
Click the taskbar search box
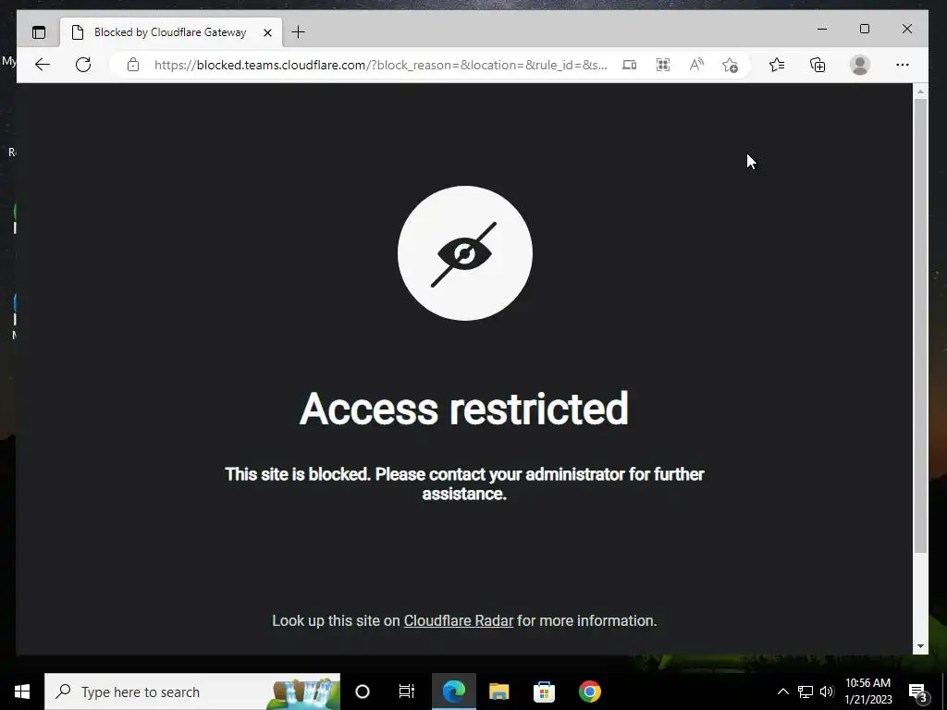click(x=192, y=692)
